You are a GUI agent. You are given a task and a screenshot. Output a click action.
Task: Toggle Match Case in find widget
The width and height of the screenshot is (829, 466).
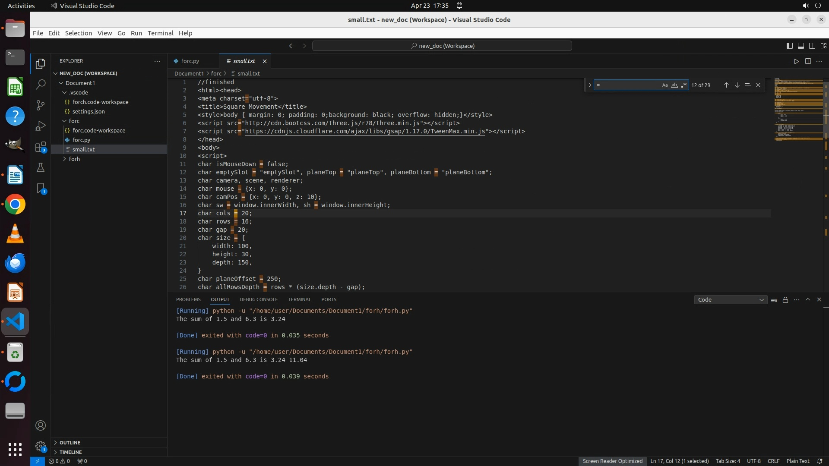click(665, 85)
